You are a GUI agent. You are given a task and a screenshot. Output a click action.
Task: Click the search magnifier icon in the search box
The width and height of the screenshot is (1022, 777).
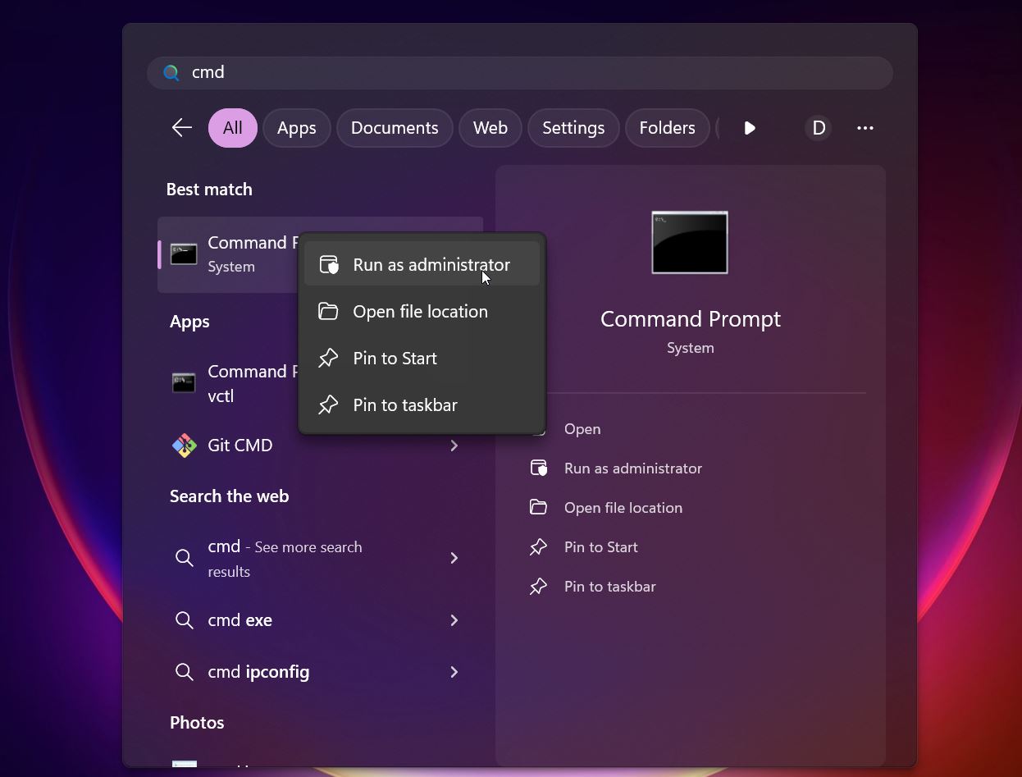click(171, 72)
